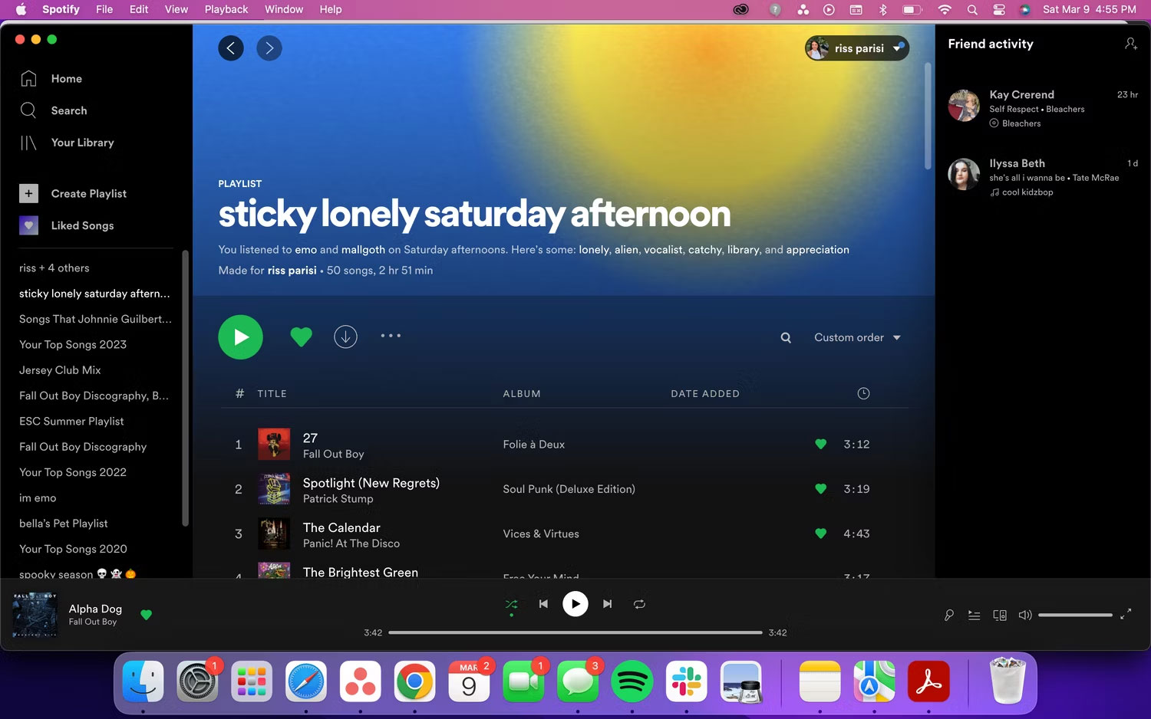
Task: Play the playlist with the big green button
Action: [x=240, y=337]
